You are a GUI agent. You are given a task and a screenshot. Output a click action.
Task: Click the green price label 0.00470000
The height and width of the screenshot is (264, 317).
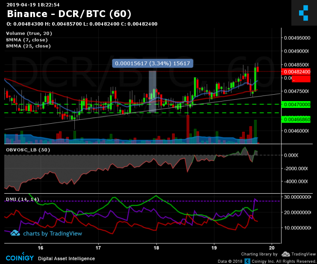296,104
